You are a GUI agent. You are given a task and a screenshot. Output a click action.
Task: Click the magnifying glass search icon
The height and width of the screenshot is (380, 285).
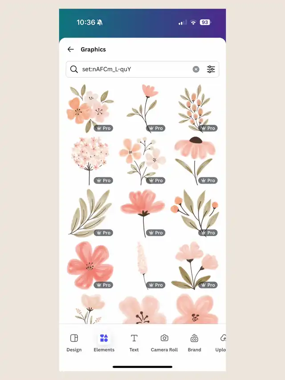pyautogui.click(x=74, y=69)
